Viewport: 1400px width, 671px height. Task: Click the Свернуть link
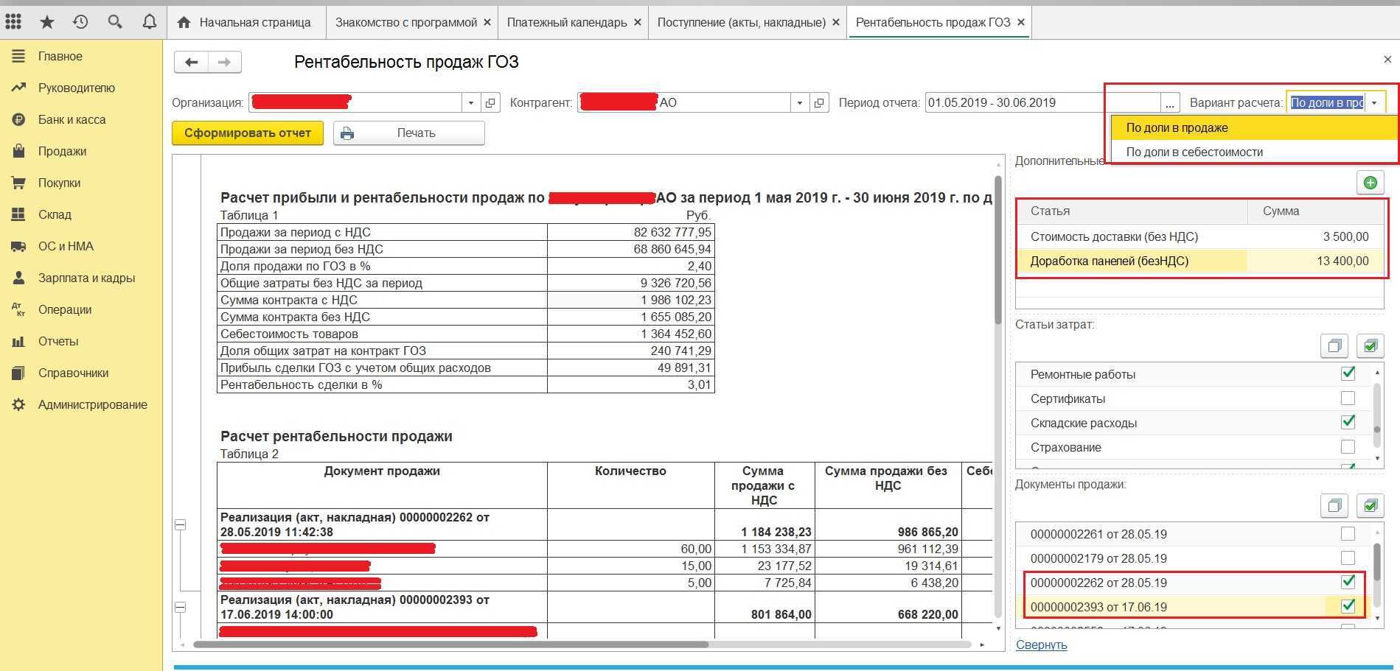point(1041,644)
